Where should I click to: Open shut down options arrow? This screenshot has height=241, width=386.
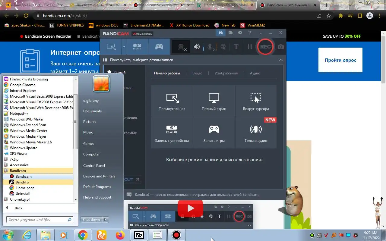pyautogui.click(x=105, y=220)
